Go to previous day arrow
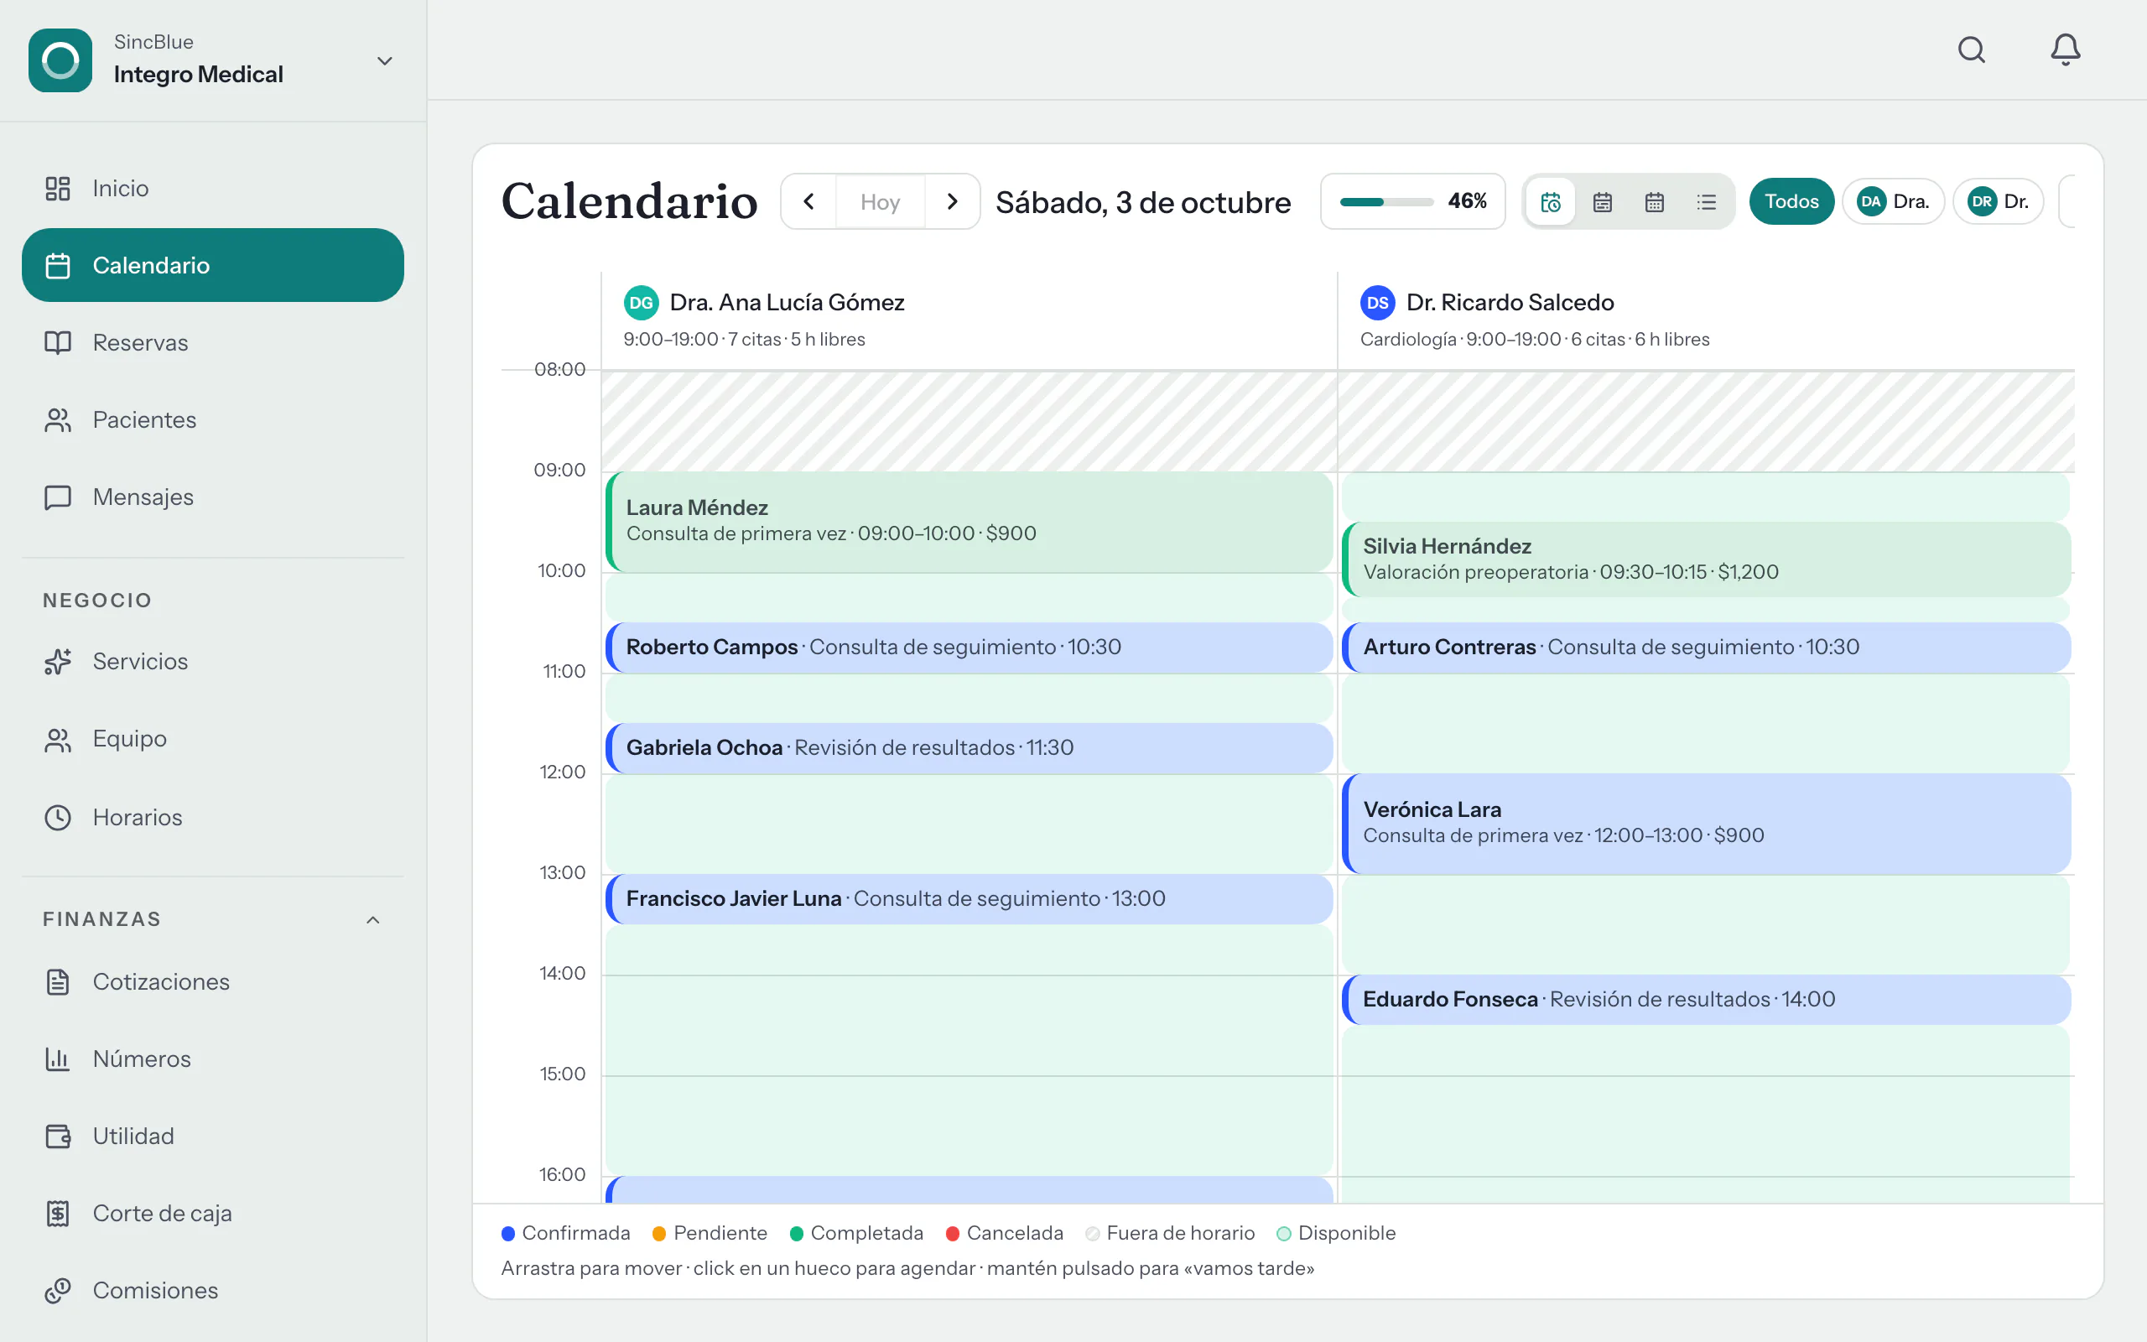 809,201
